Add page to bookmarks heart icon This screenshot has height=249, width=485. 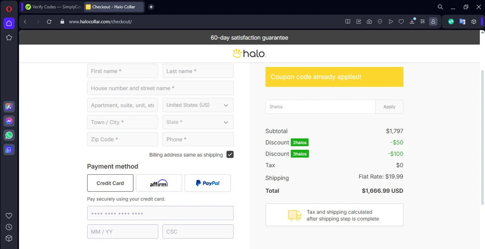coord(401,22)
